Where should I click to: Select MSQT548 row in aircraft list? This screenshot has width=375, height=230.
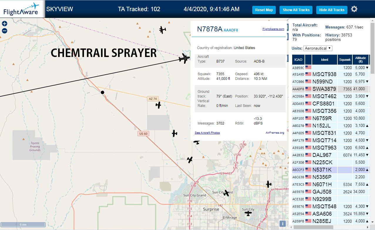[330, 207]
